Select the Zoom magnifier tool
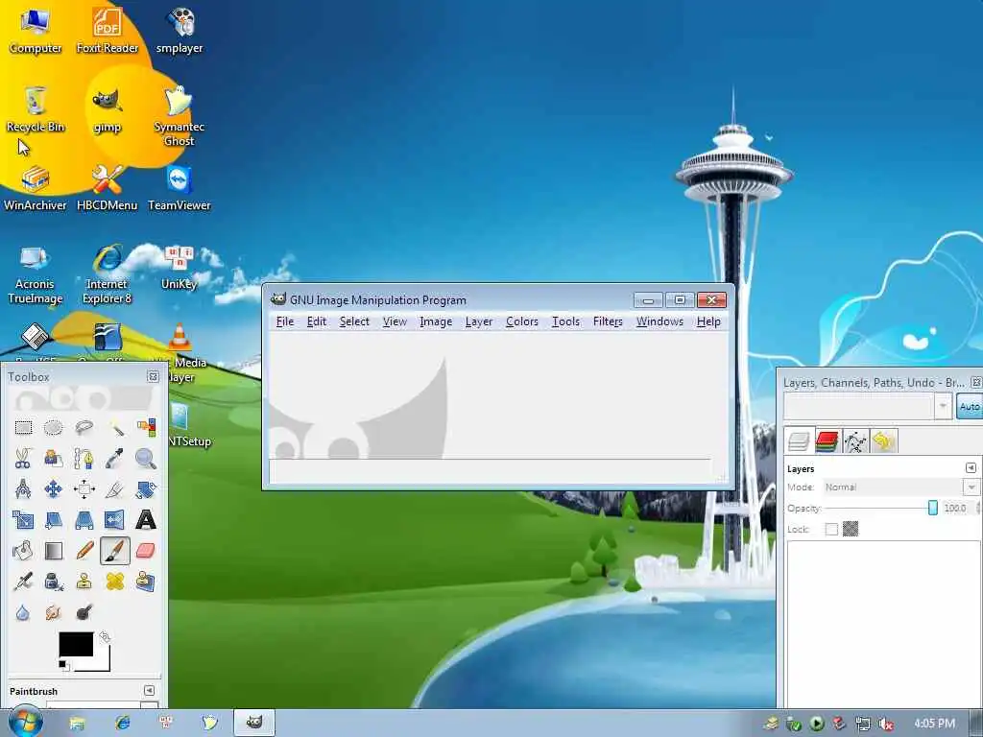983x737 pixels. [146, 459]
